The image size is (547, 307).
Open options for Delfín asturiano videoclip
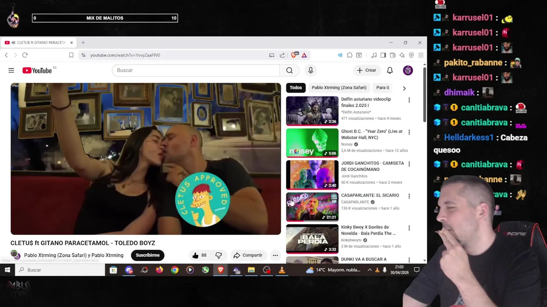click(x=409, y=100)
